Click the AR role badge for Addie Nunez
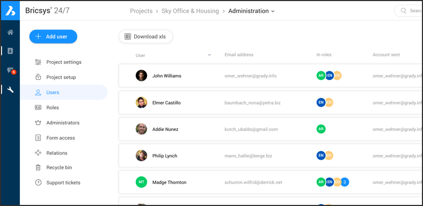This screenshot has width=423, height=206. click(x=321, y=129)
